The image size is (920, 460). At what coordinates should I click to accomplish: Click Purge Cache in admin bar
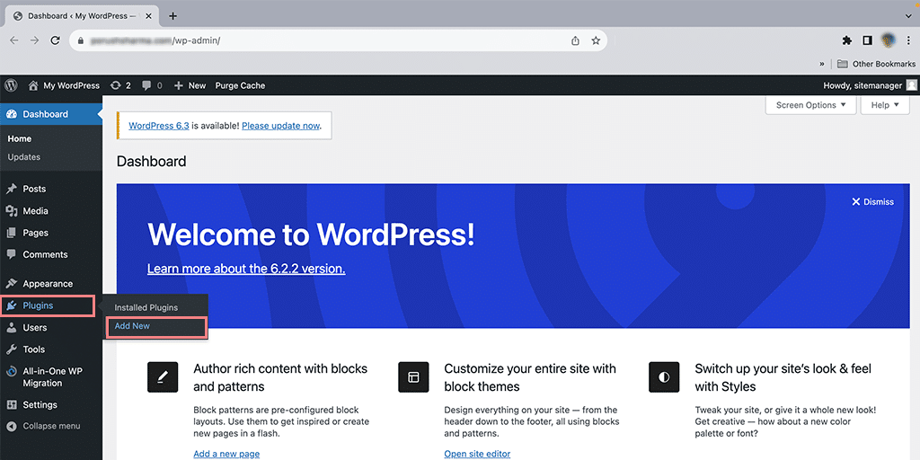click(240, 85)
